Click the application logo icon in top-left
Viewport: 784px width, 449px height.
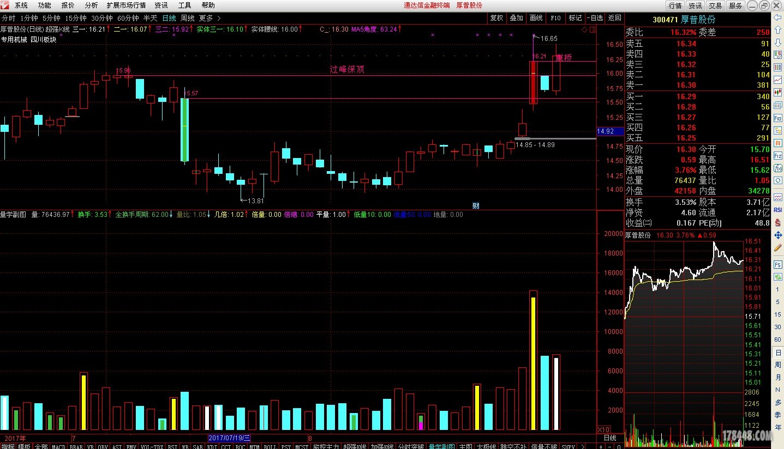5,5
